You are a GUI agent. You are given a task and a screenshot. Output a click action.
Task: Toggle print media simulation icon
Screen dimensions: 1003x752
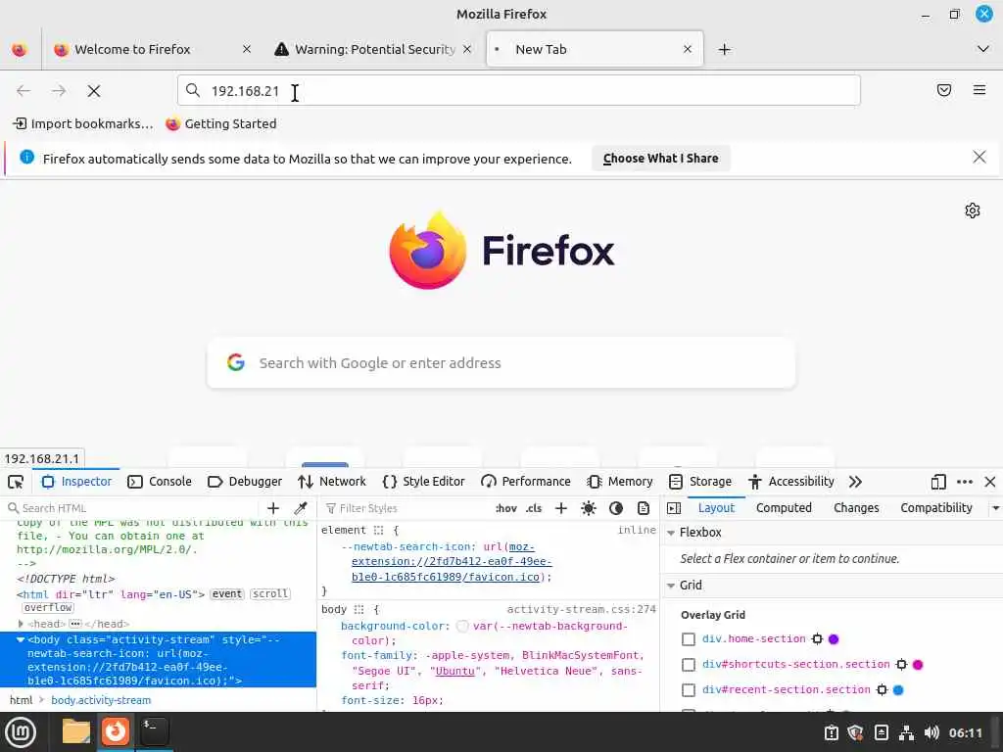[x=644, y=508]
